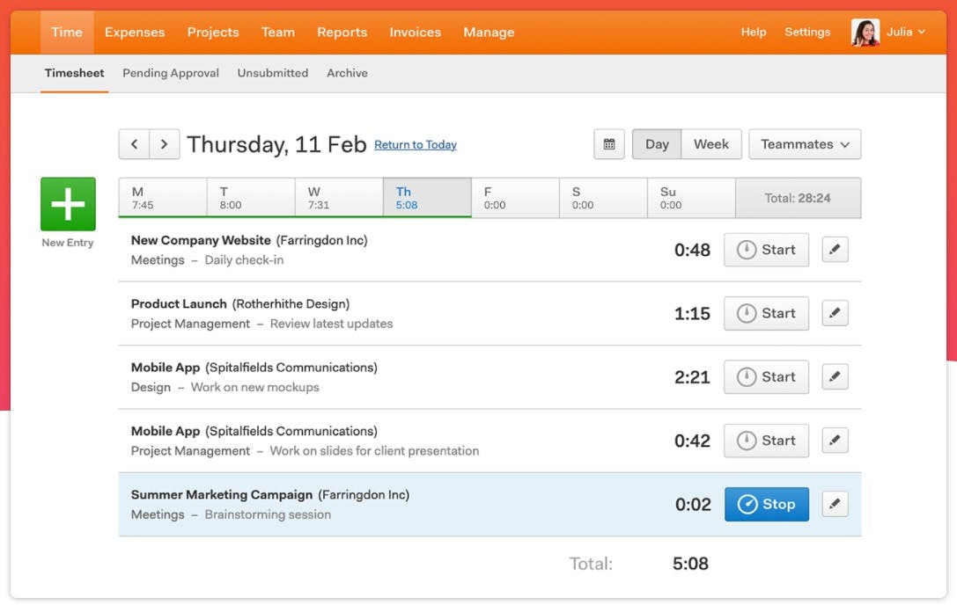957x605 pixels.
Task: Open the Settings link in the header
Action: (807, 33)
